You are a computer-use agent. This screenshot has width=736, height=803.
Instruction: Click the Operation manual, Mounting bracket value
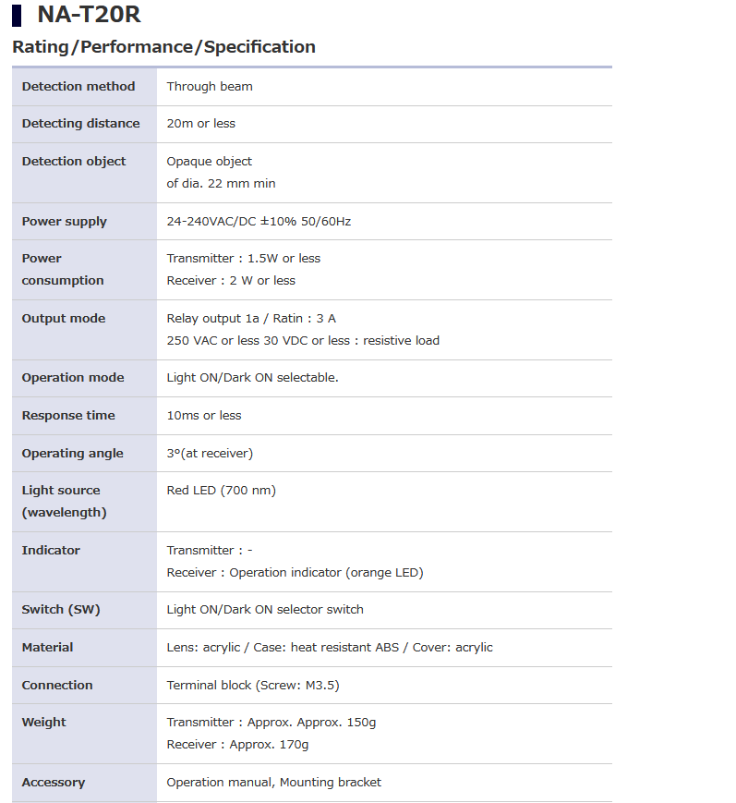[273, 783]
